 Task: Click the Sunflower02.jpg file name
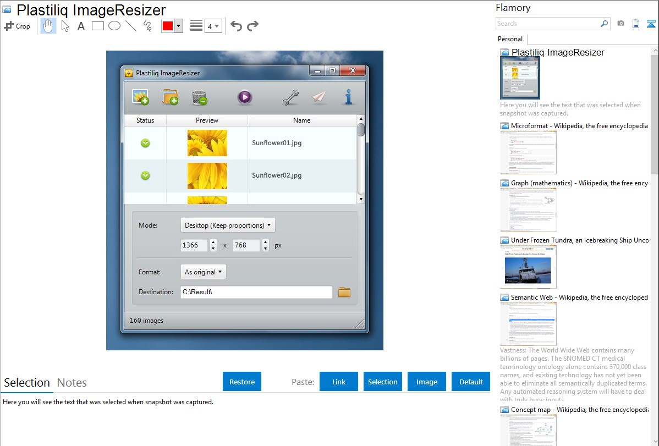point(277,175)
